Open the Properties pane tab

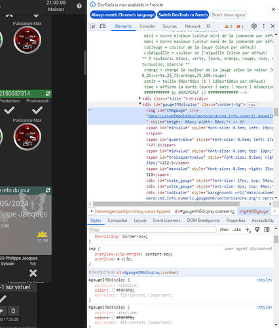[x=236, y=220]
